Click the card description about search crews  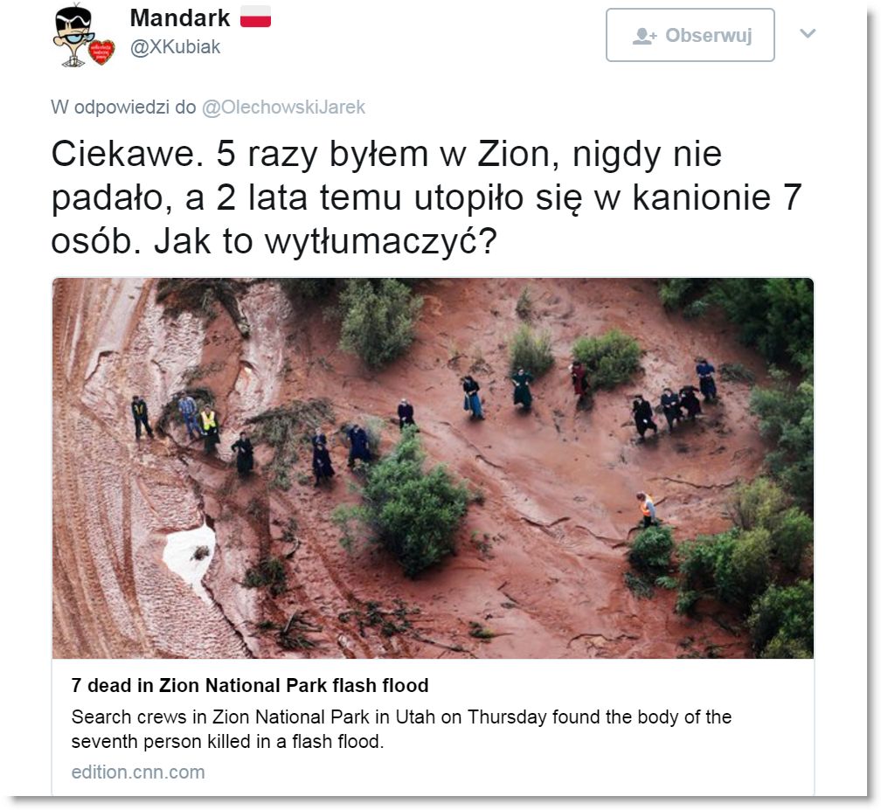[x=401, y=729]
